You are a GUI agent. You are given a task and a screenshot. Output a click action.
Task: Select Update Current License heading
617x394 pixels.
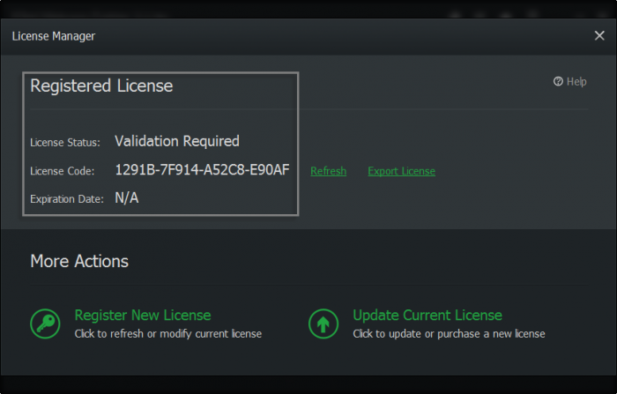[427, 315]
